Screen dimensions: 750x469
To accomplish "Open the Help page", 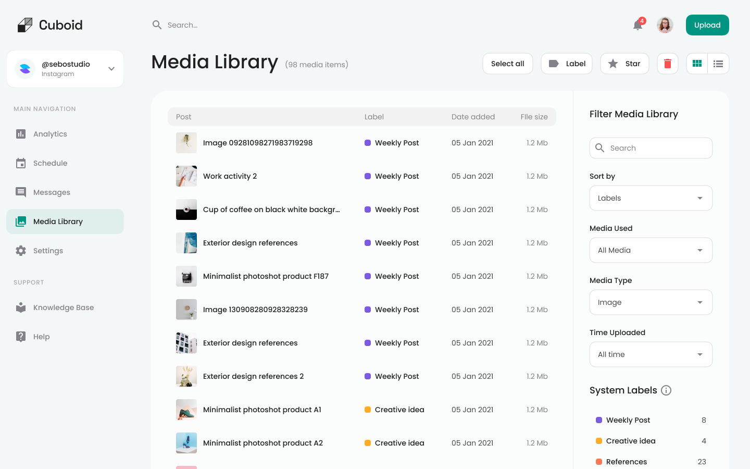I will pyautogui.click(x=21, y=337).
